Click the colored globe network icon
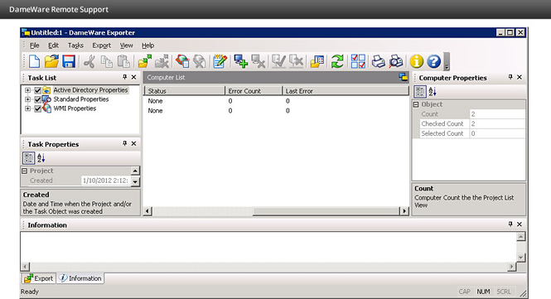 pyautogui.click(x=182, y=61)
